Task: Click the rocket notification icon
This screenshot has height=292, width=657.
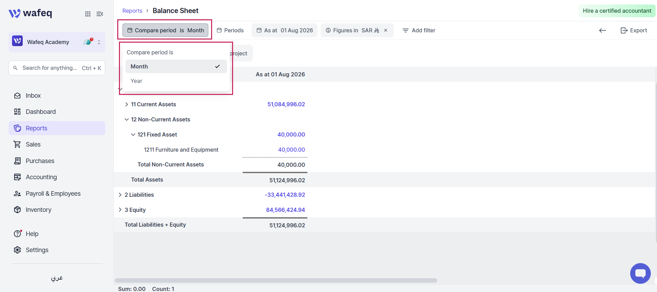Action: [88, 42]
